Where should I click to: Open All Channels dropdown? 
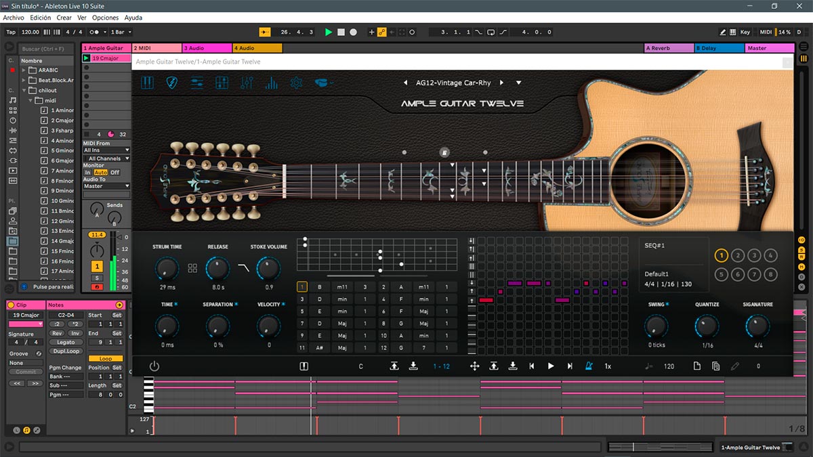point(106,158)
